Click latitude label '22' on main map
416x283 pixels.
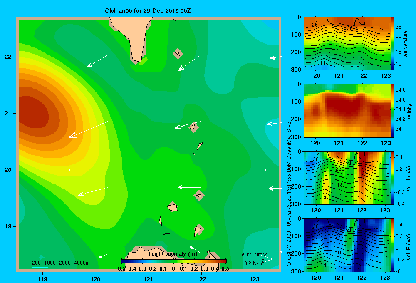click(8, 57)
